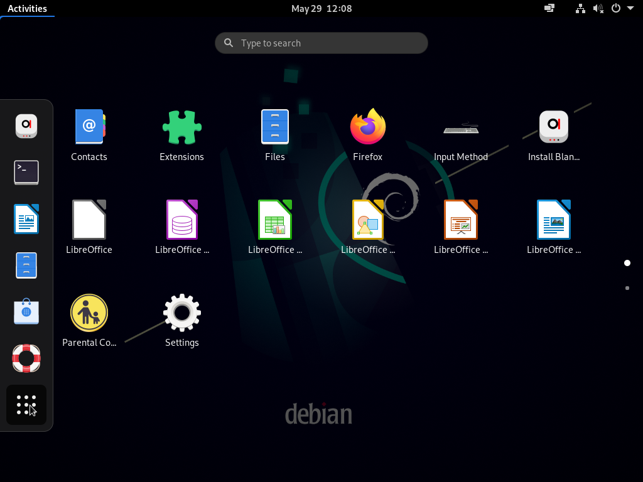Focus the Type to search field
The image size is (643, 482).
pos(321,43)
